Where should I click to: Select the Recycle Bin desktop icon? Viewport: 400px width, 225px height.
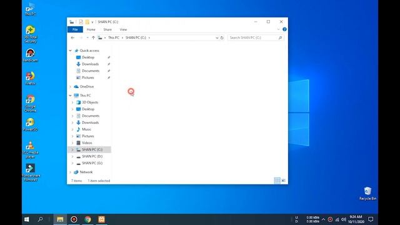click(367, 193)
